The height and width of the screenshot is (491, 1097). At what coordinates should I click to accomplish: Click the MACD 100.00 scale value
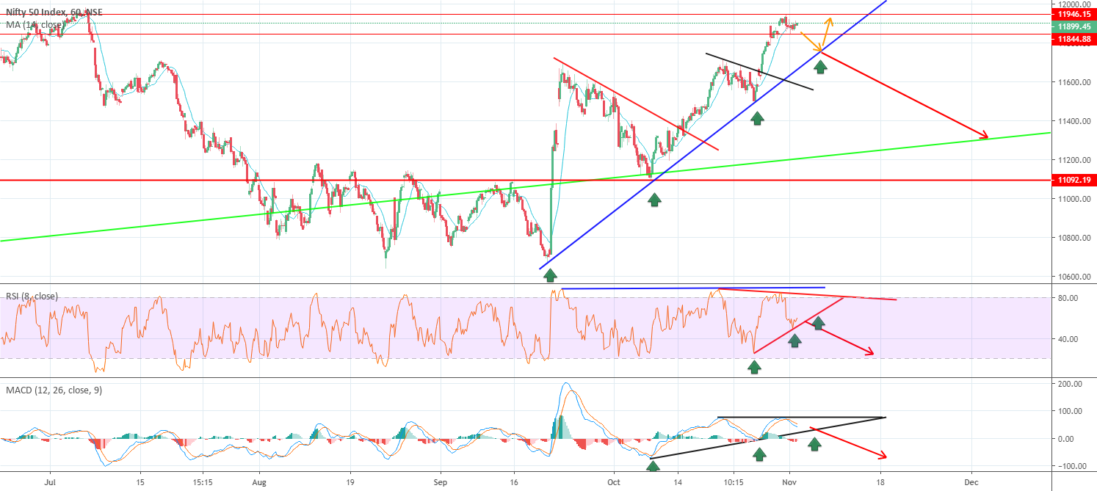point(1071,411)
